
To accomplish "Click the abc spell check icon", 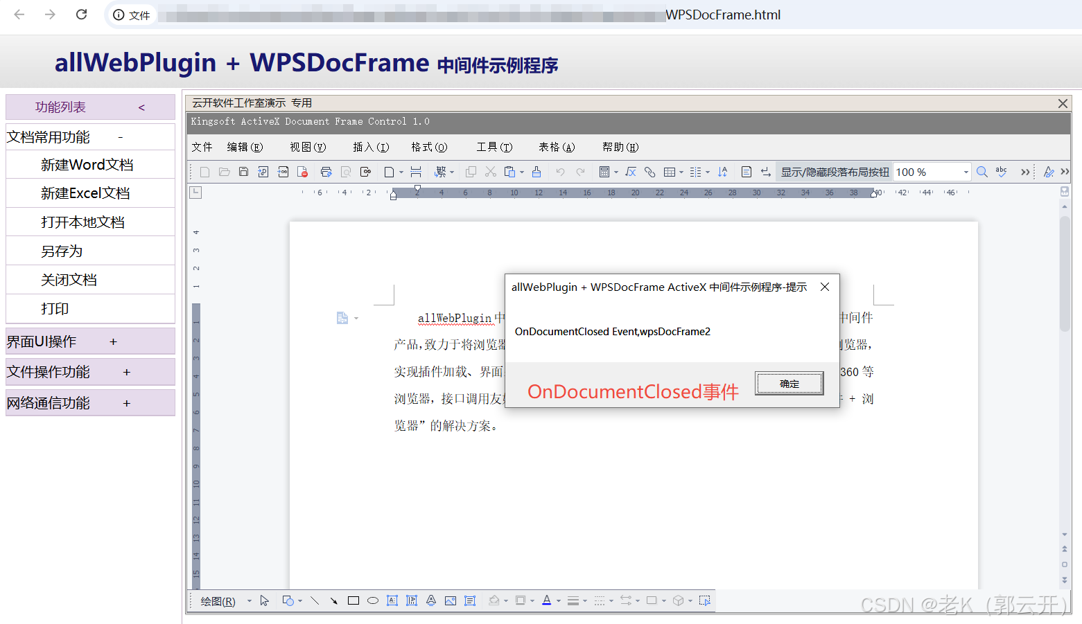I will pos(1002,172).
